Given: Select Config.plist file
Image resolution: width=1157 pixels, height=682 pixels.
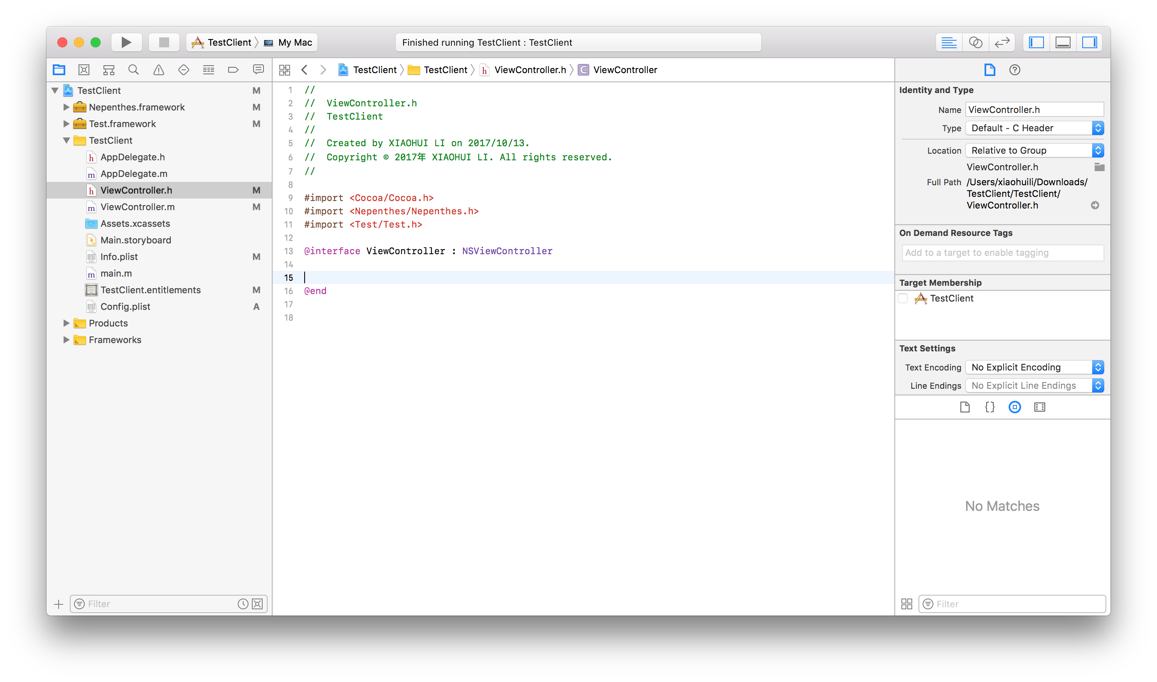Looking at the screenshot, I should 125,307.
